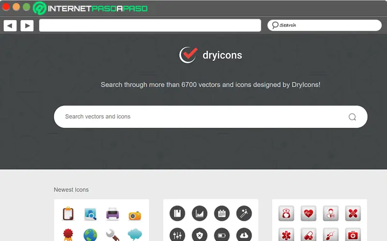387x241 pixels.
Task: Click the dark round battery icon
Action: pyautogui.click(x=222, y=235)
